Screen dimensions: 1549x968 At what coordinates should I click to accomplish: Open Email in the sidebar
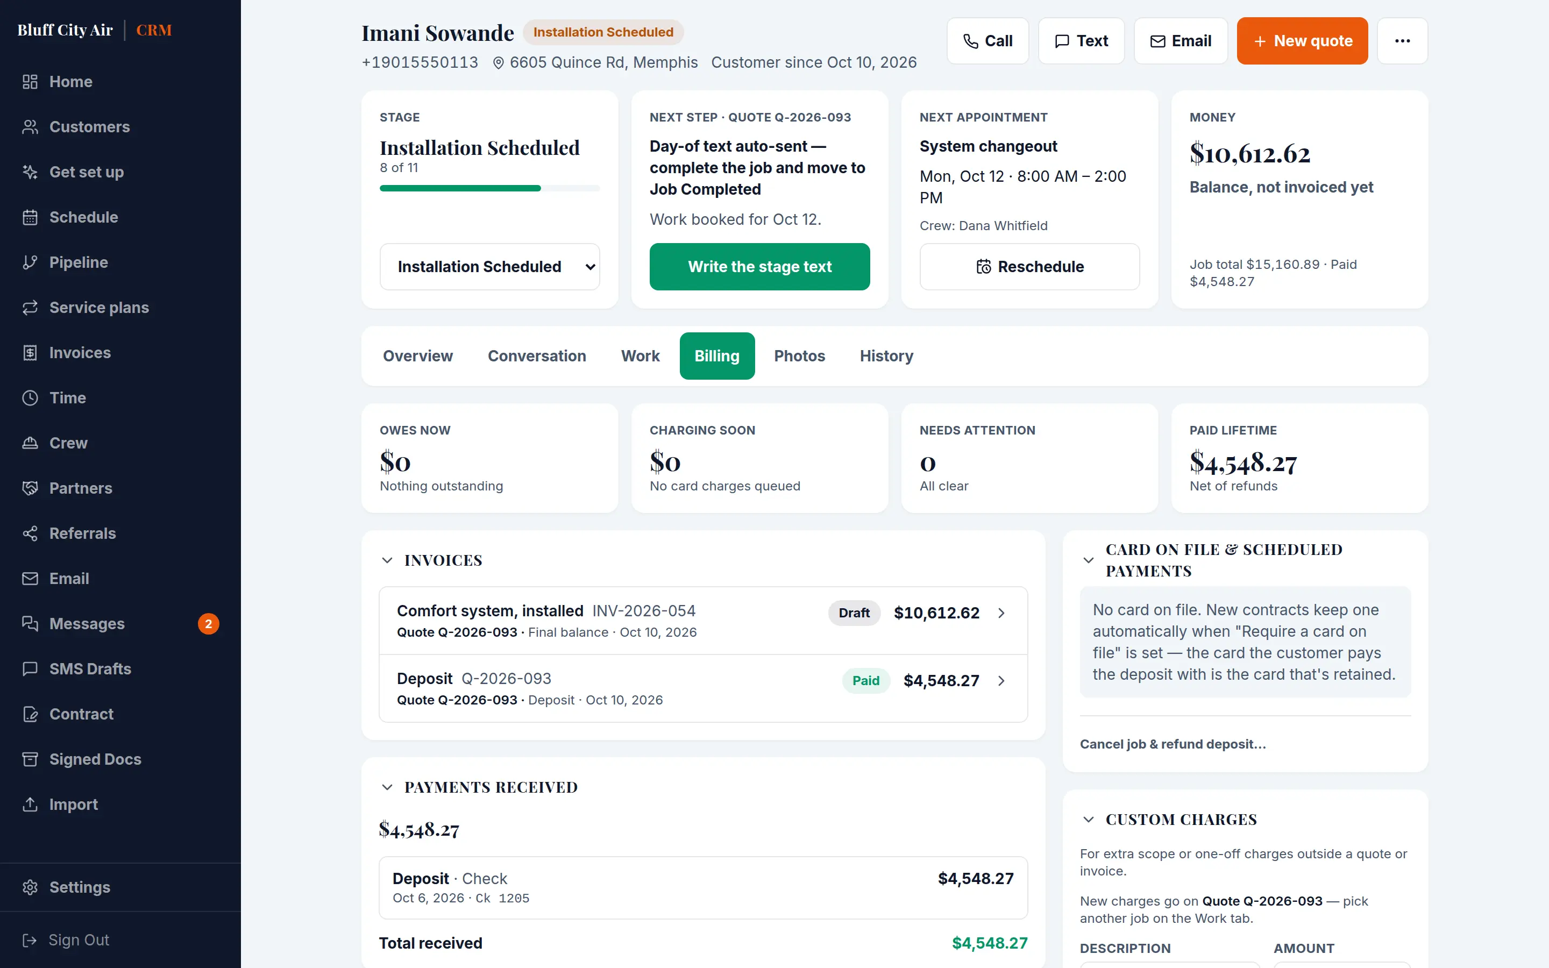pyautogui.click(x=120, y=578)
